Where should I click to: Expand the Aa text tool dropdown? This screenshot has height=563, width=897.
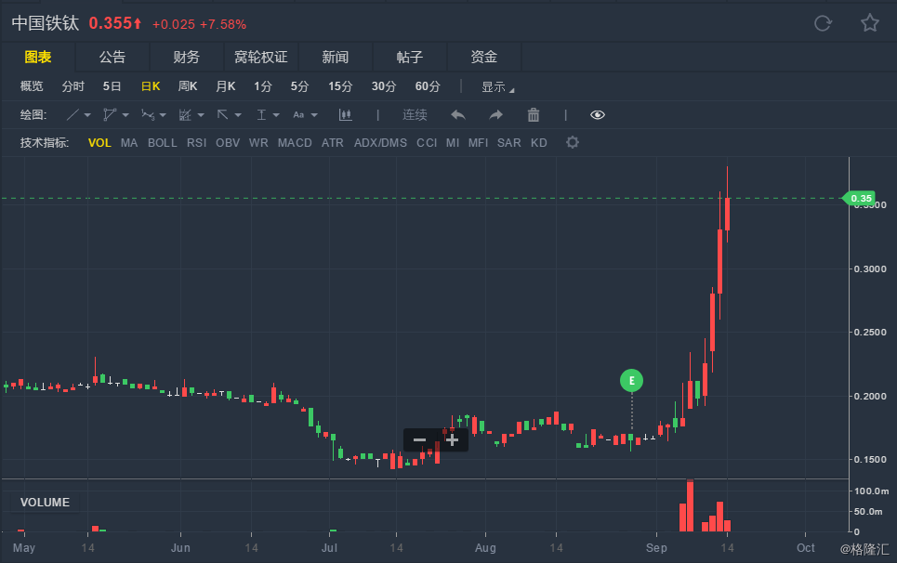[x=314, y=115]
